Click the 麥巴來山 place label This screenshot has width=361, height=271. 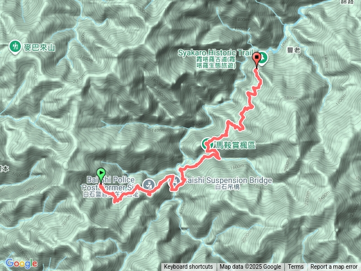[x=39, y=47]
